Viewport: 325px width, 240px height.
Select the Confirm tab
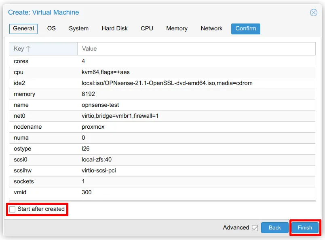pos(245,29)
